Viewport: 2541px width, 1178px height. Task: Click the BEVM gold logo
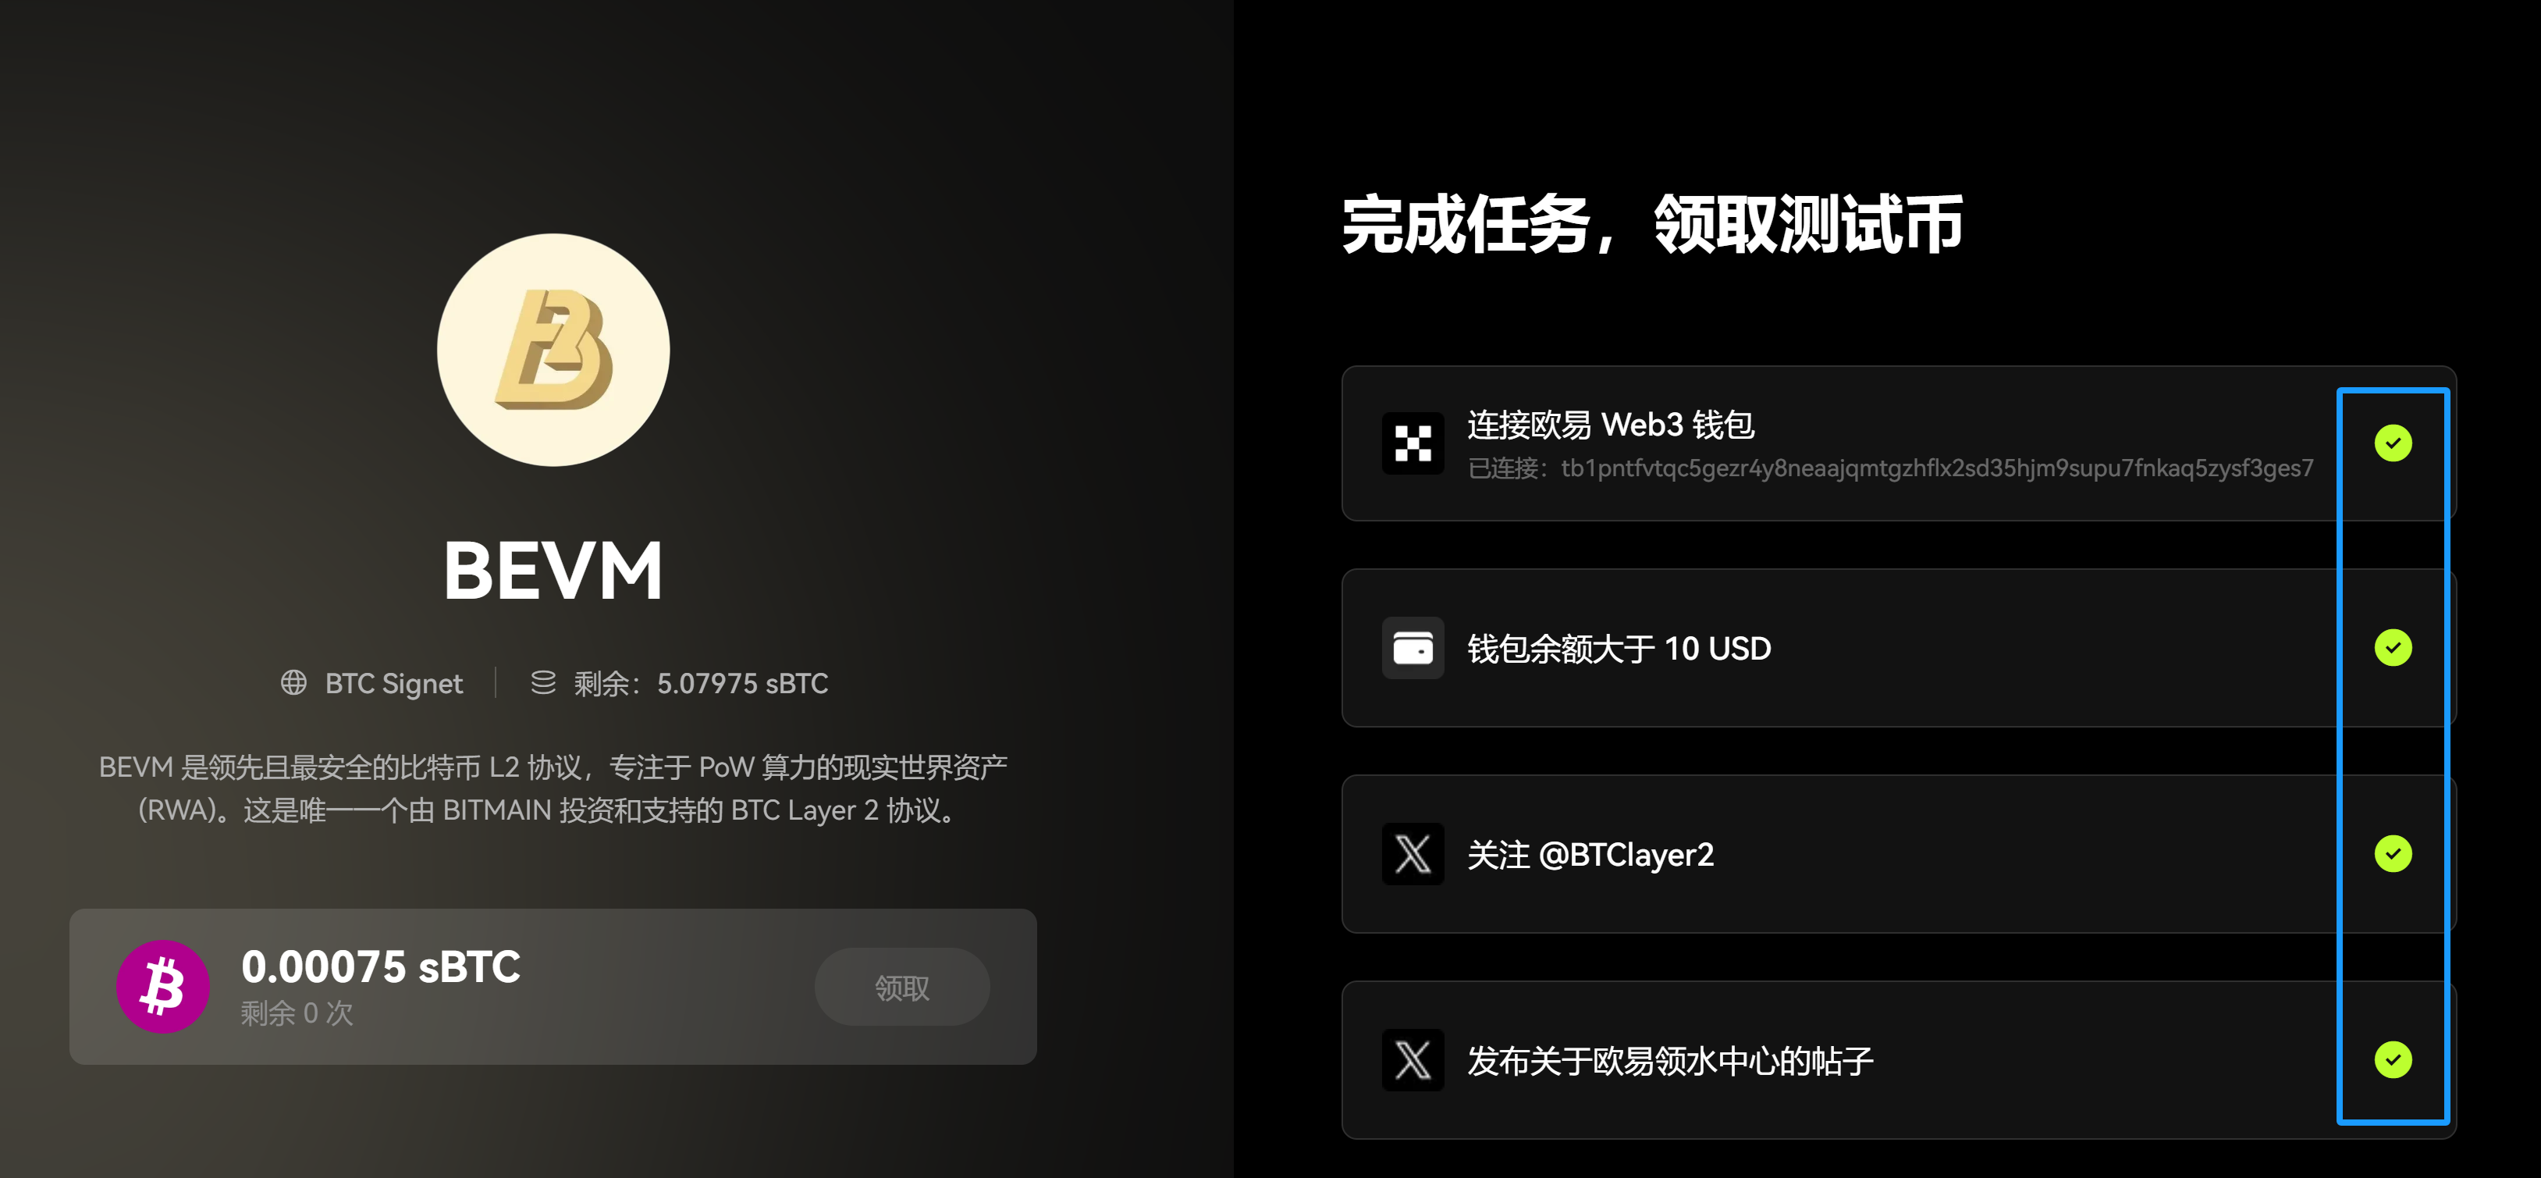[x=553, y=349]
